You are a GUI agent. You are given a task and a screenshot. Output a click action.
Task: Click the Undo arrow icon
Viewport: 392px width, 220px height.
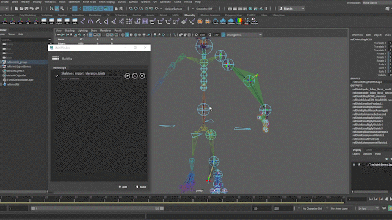pyautogui.click(x=32, y=9)
